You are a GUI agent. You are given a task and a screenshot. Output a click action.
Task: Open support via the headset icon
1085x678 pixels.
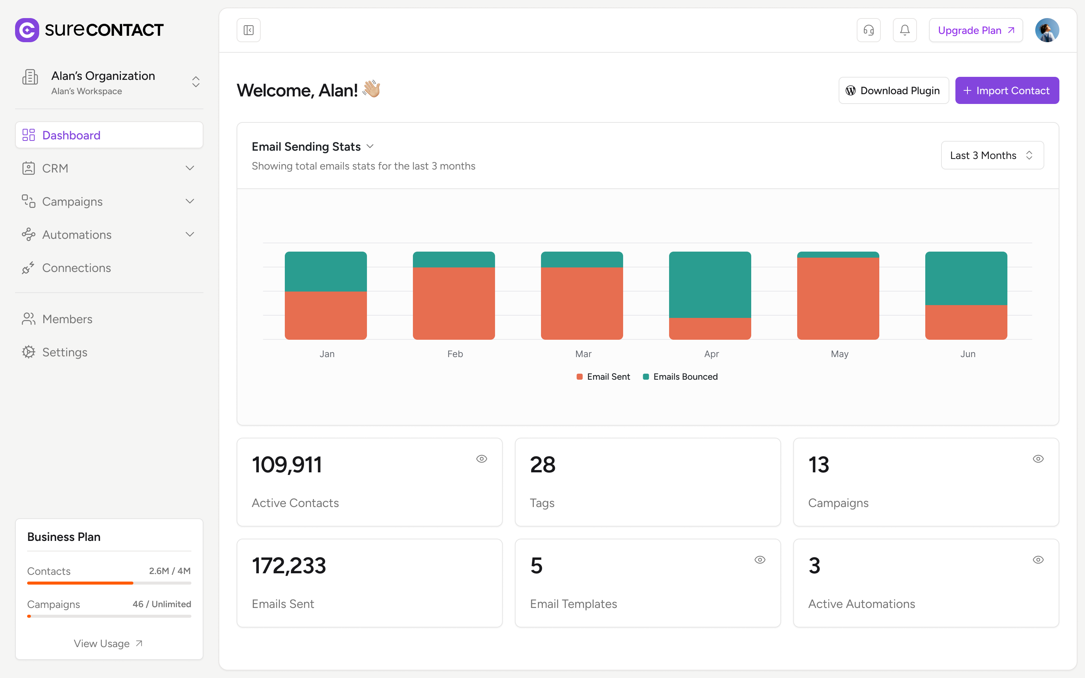(869, 30)
